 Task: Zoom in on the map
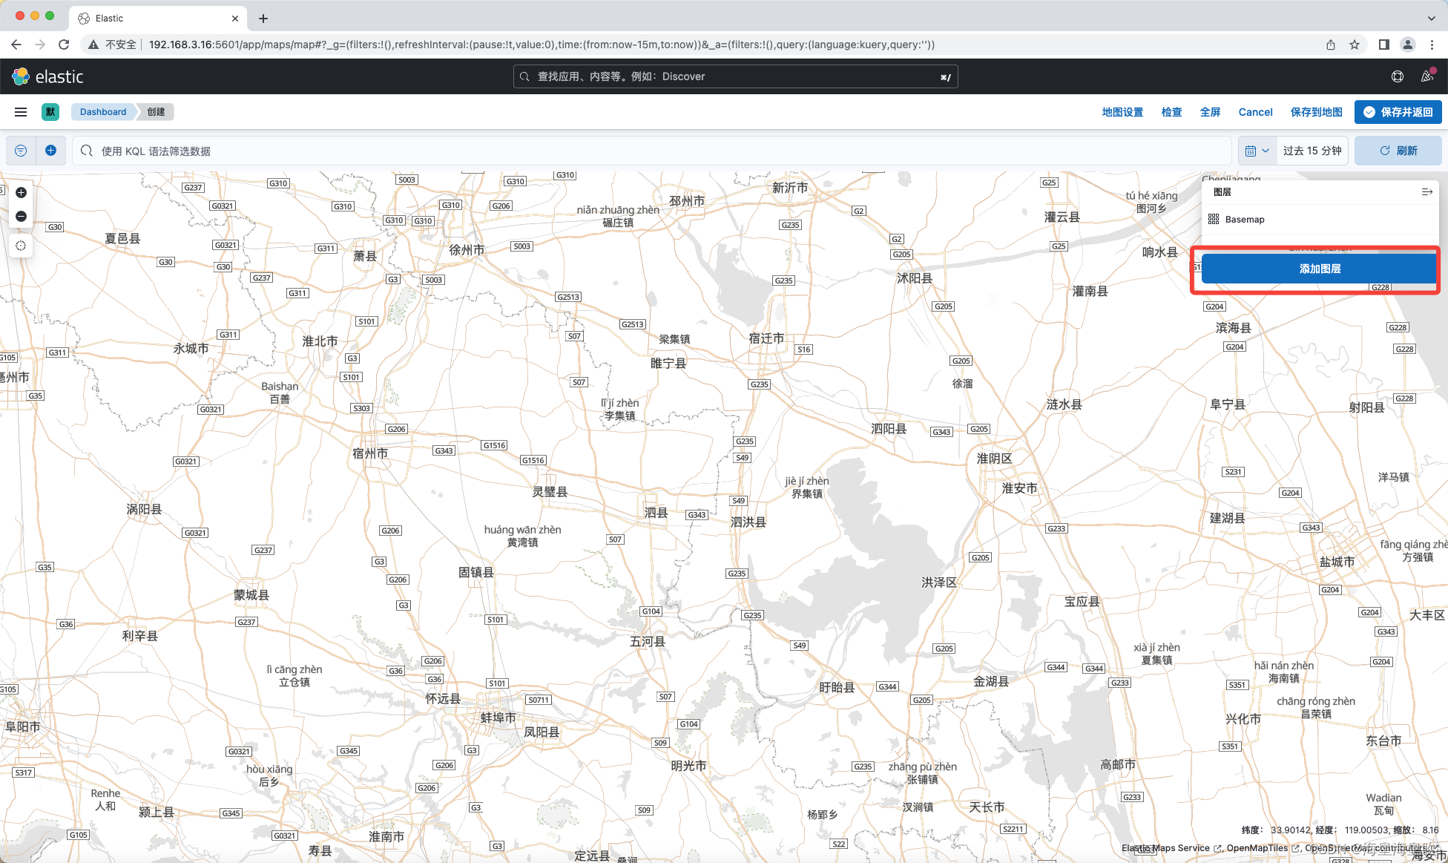(21, 192)
